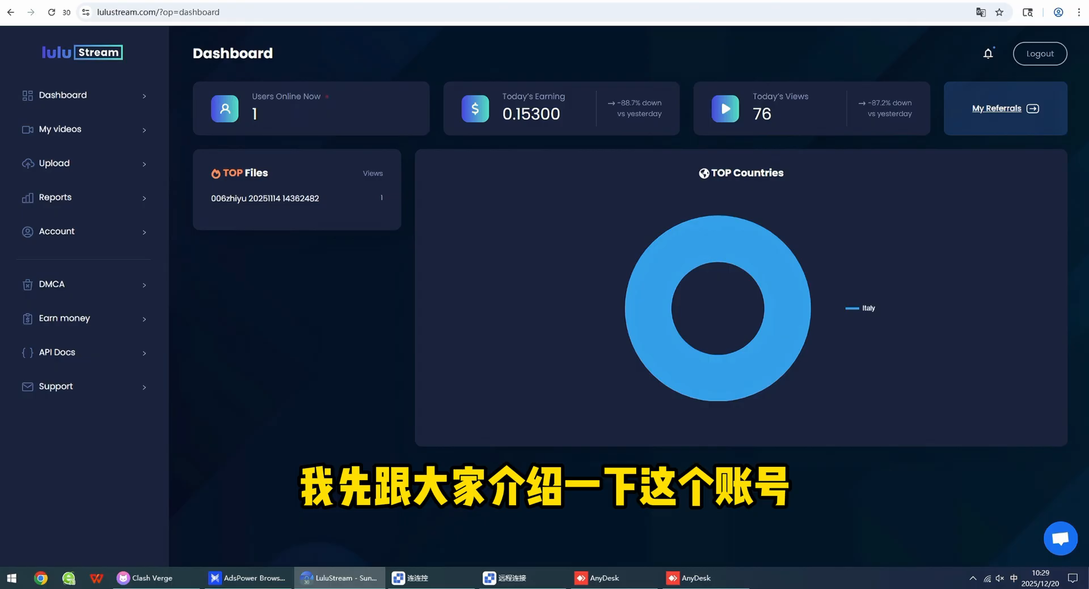Expand the Dashboard menu chevron
This screenshot has height=589, width=1089.
point(144,96)
